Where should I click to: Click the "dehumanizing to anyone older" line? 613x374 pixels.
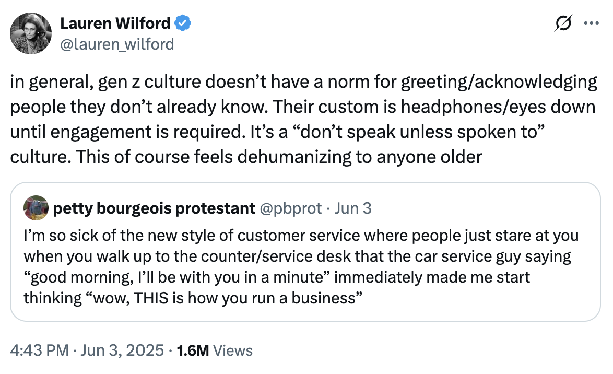pyautogui.click(x=246, y=157)
